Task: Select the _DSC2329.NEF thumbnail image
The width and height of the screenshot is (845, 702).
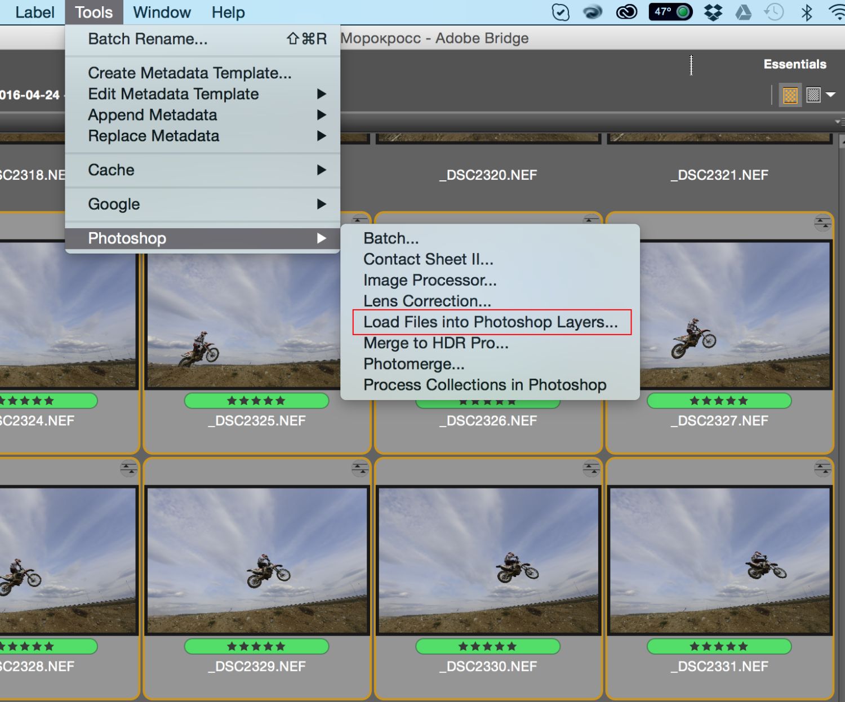Action: tap(257, 561)
